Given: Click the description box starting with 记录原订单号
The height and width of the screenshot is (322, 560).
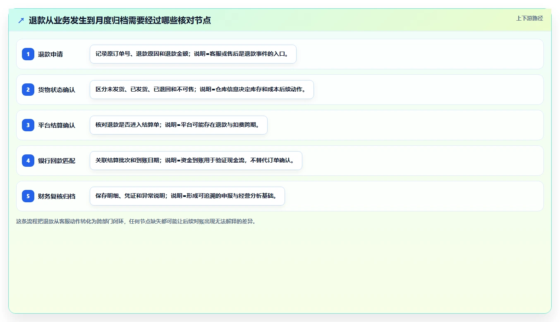Looking at the screenshot, I should (x=193, y=54).
